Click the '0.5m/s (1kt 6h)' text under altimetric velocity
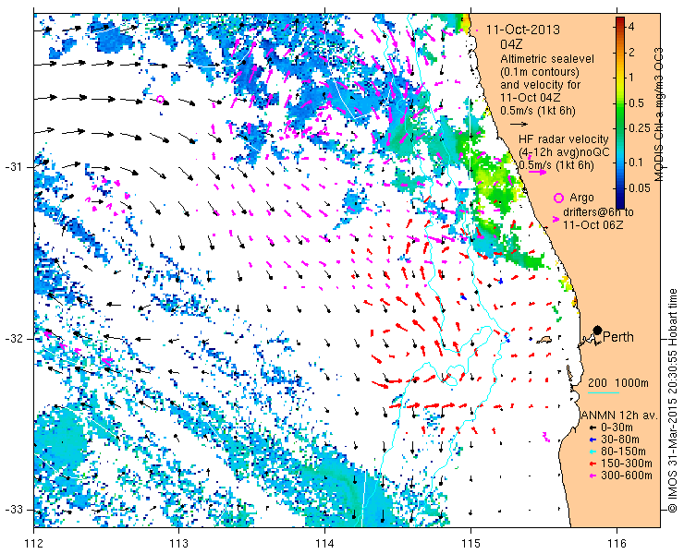Image resolution: width=684 pixels, height=554 pixels. click(x=537, y=111)
